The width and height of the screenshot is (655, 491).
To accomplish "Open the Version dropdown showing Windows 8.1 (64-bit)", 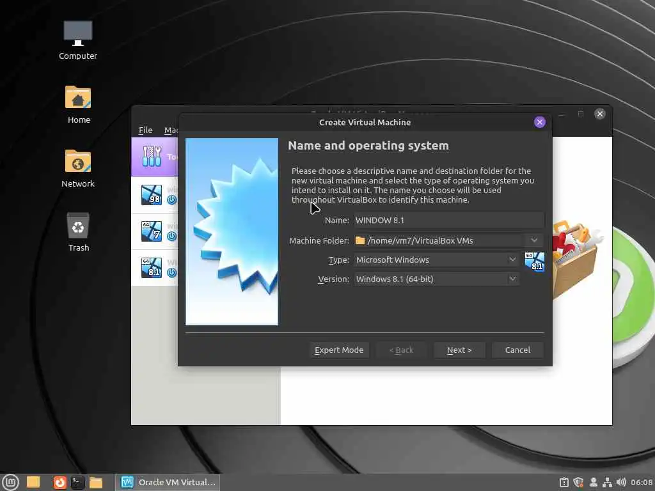I will click(436, 279).
